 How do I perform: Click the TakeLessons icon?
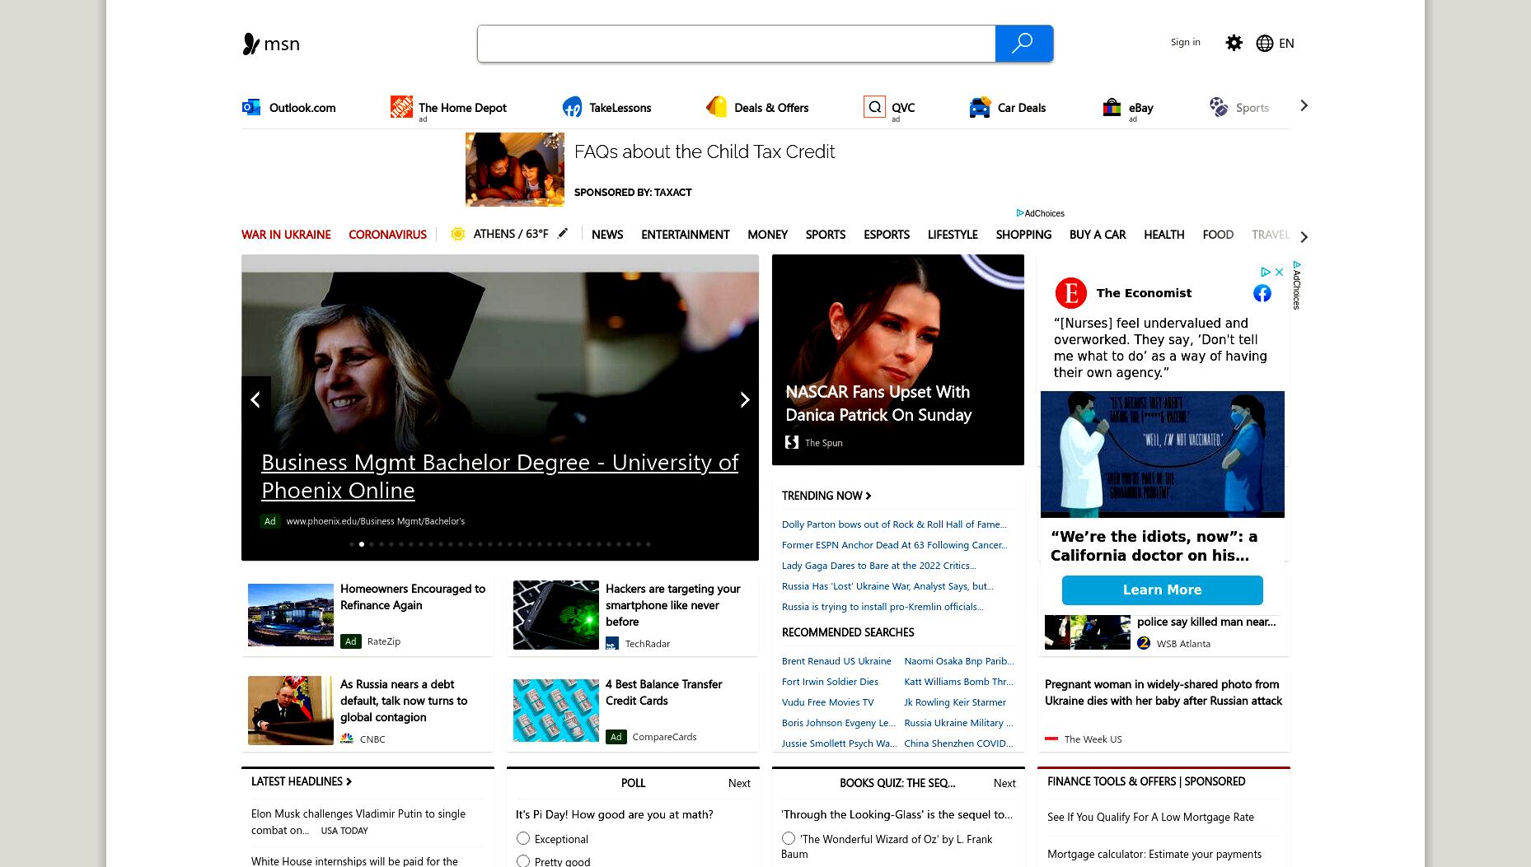pos(572,107)
